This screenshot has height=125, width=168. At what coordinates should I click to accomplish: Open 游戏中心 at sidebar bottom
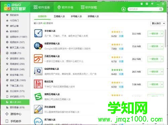coord(13,114)
